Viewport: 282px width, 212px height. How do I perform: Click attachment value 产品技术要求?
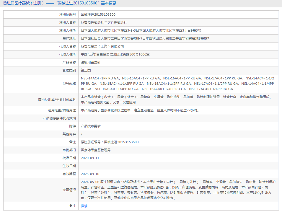(x=91, y=126)
